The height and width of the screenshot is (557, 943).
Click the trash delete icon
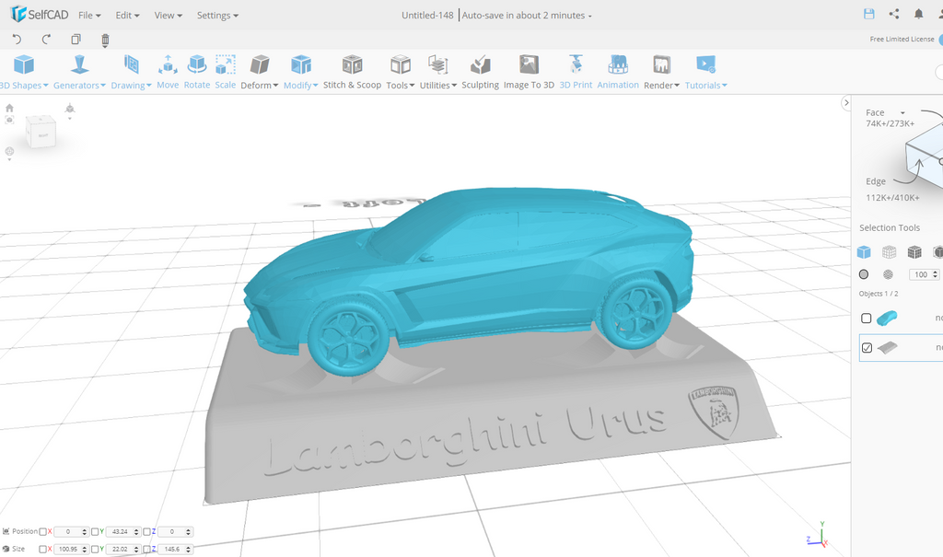click(x=105, y=40)
